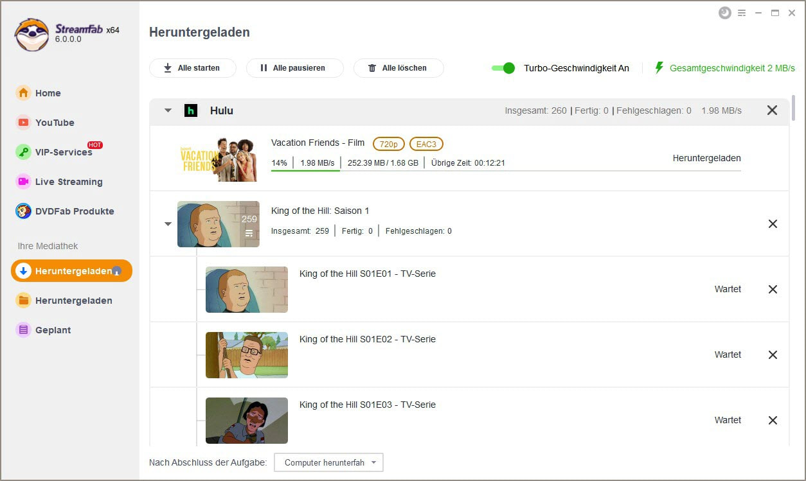The height and width of the screenshot is (481, 806).
Task: Click the version number "6.0.0.0"
Action: [68, 40]
